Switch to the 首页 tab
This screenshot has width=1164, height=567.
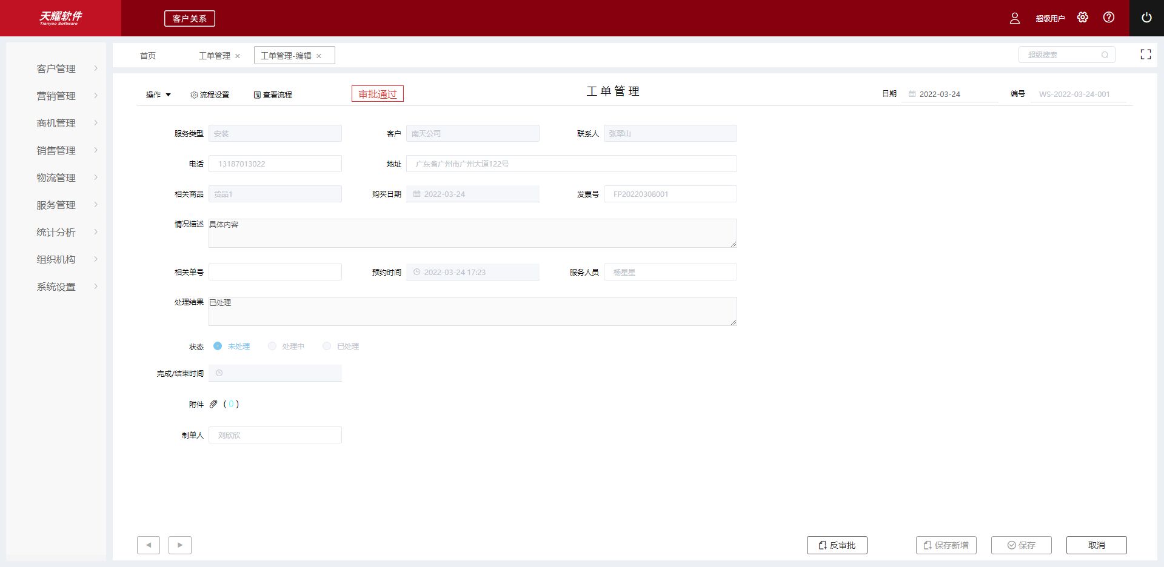[x=148, y=55]
